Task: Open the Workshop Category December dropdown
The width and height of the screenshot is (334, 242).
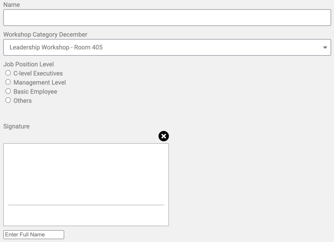Action: coord(167,47)
